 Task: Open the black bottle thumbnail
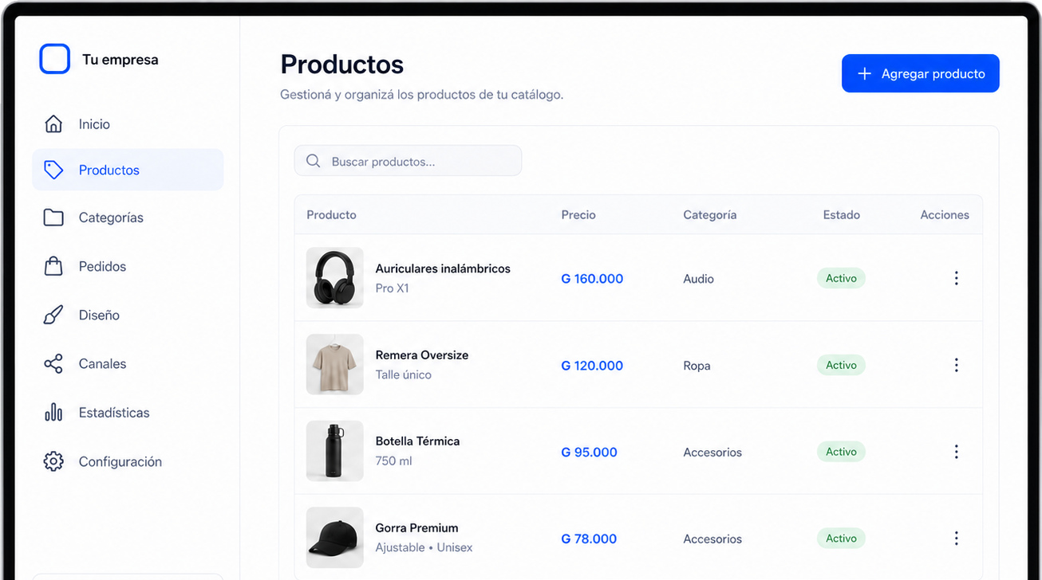click(x=334, y=451)
